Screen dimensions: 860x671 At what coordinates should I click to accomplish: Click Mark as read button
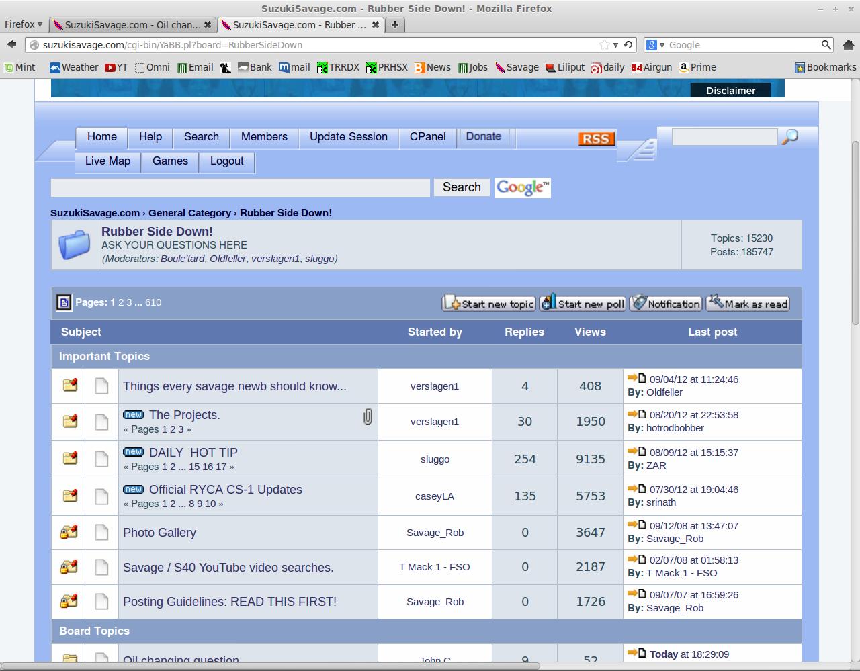pyautogui.click(x=748, y=304)
